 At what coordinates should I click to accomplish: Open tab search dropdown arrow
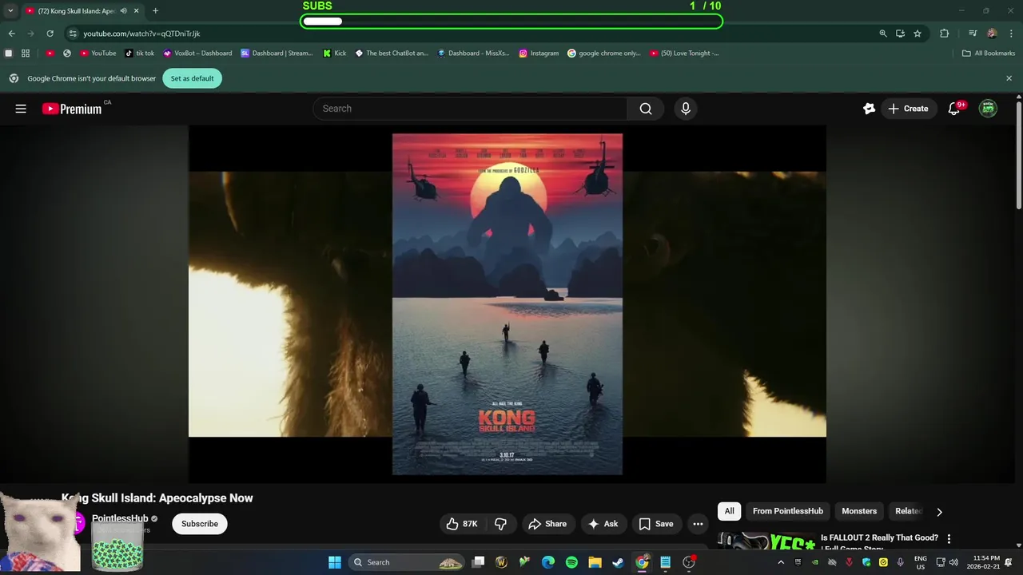click(10, 11)
